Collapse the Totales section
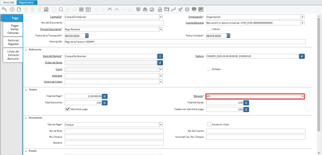Screen dimensions: 322x155 click(26, 90)
